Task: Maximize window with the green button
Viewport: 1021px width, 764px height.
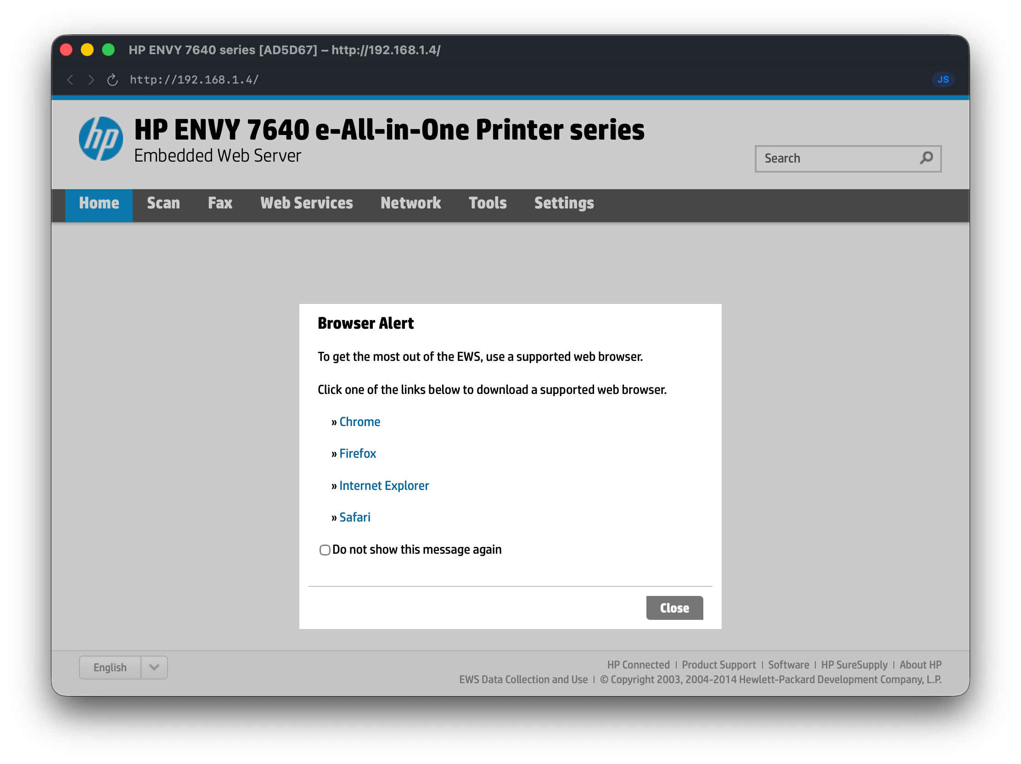Action: pos(108,50)
